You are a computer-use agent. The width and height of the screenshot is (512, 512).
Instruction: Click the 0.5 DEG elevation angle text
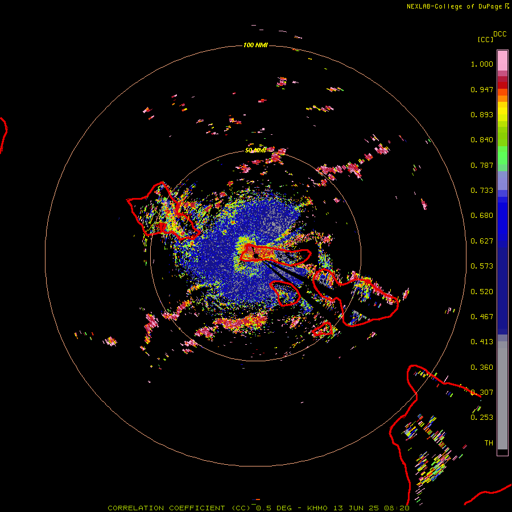pyautogui.click(x=274, y=508)
